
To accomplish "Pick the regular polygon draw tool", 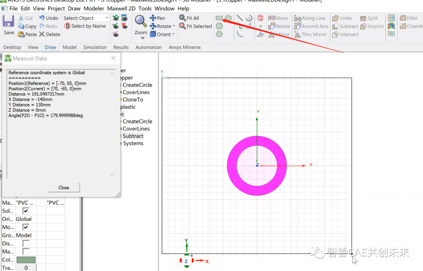I will coord(219,34).
